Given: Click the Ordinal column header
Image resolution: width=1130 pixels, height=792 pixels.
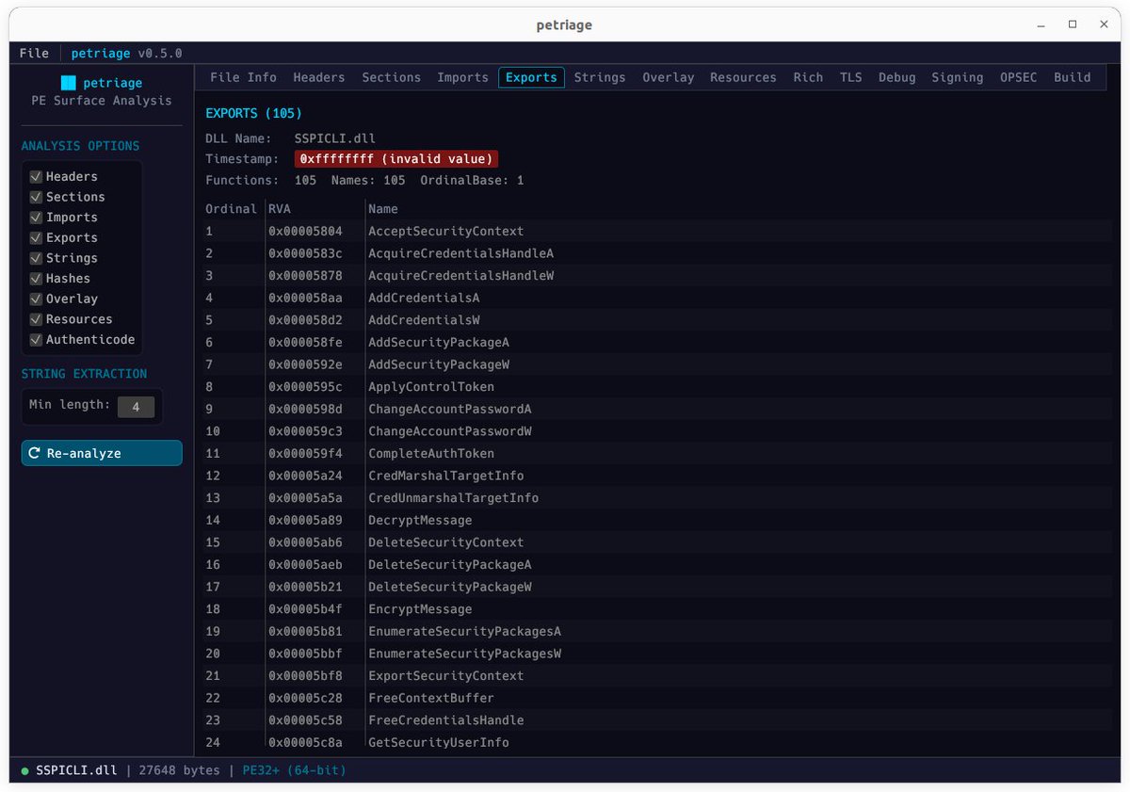Looking at the screenshot, I should [x=231, y=209].
